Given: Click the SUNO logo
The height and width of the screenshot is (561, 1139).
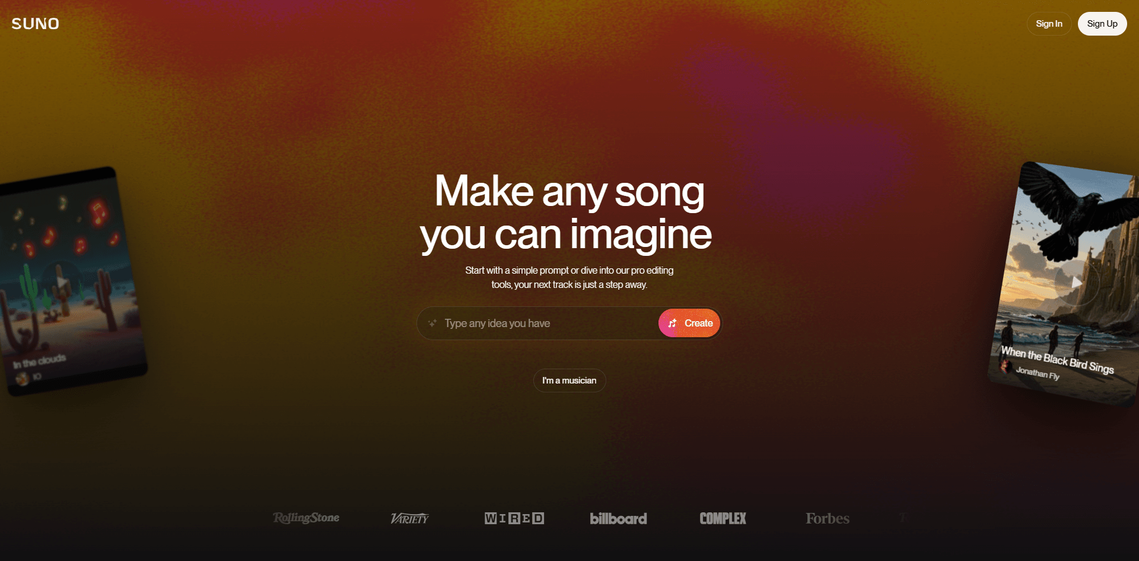Looking at the screenshot, I should click(36, 24).
